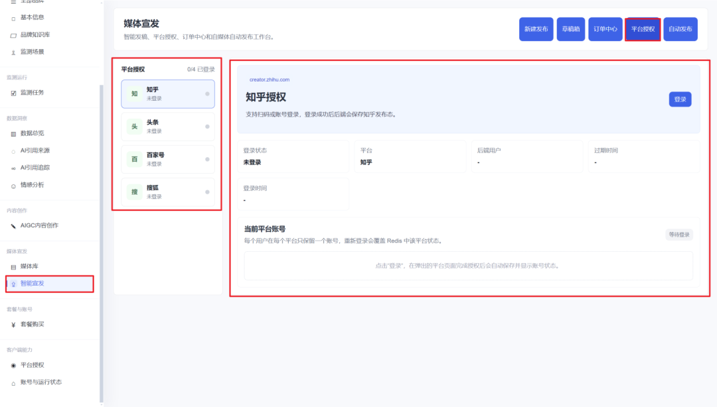Click the 当前平台账号 heading
The height and width of the screenshot is (407, 717).
265,229
